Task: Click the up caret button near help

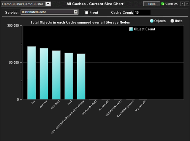Action: click(x=182, y=4)
